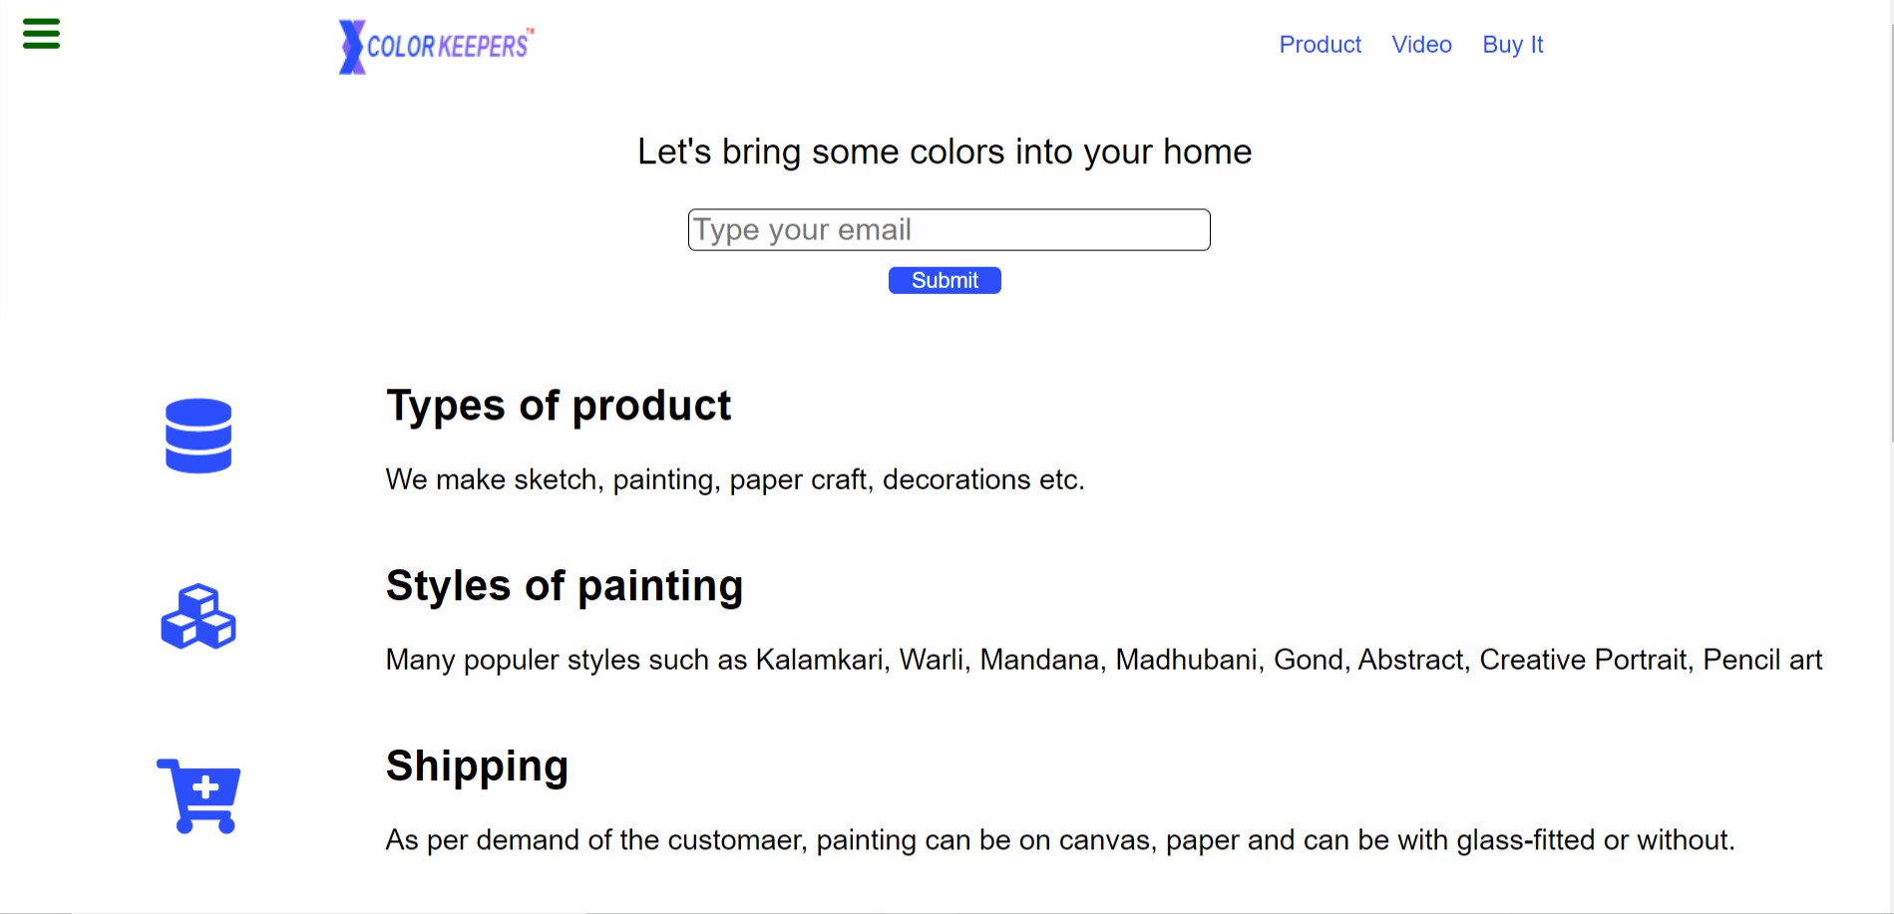
Task: Click the Shipping section heading
Action: (477, 765)
